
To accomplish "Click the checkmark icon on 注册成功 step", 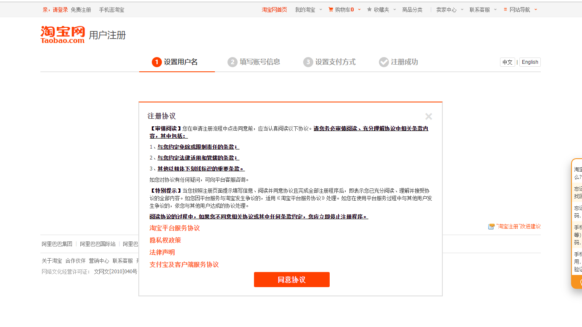I will (384, 62).
